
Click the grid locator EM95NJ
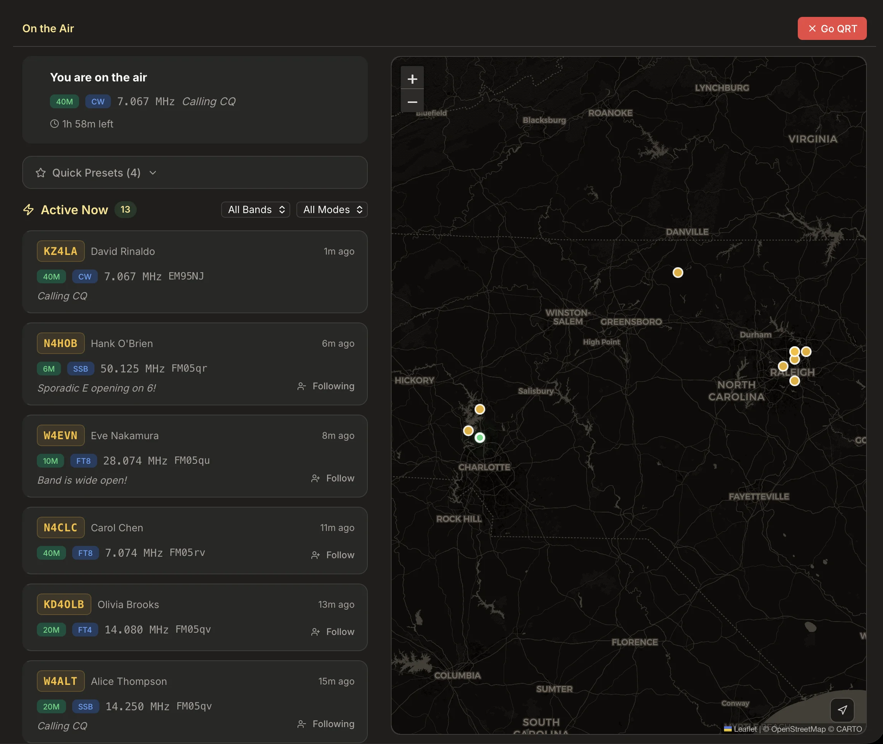[x=186, y=276]
